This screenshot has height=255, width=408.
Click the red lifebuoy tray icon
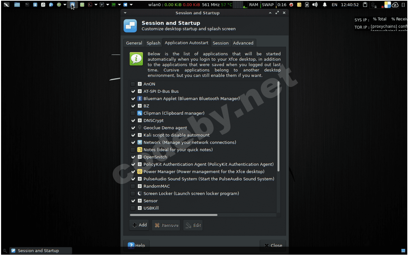(x=292, y=5)
